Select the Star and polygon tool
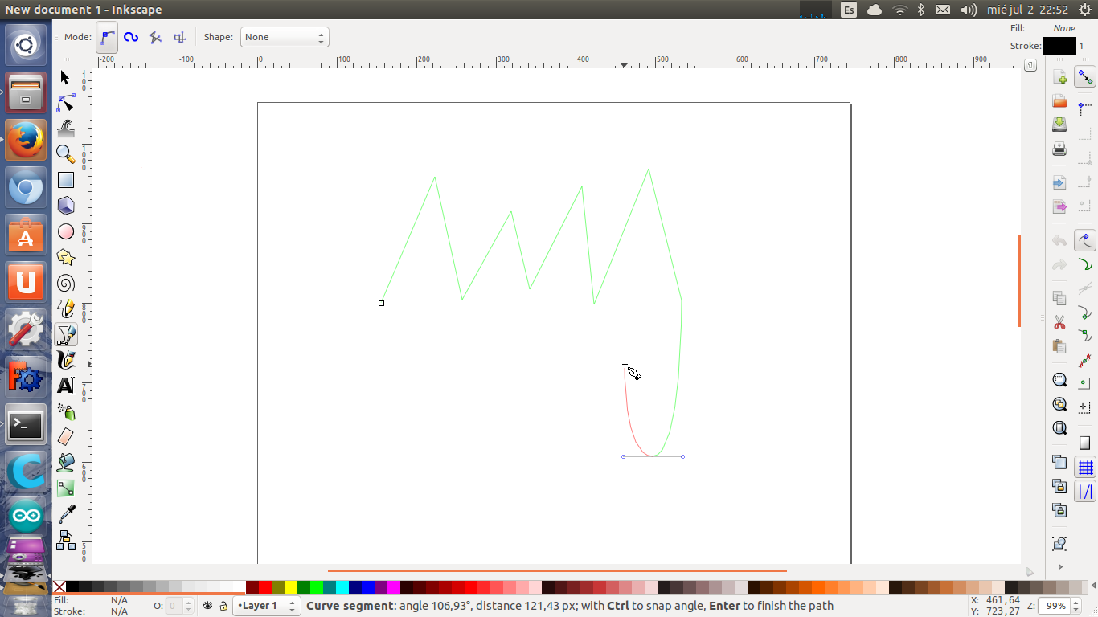Image resolution: width=1098 pixels, height=617 pixels. click(65, 258)
